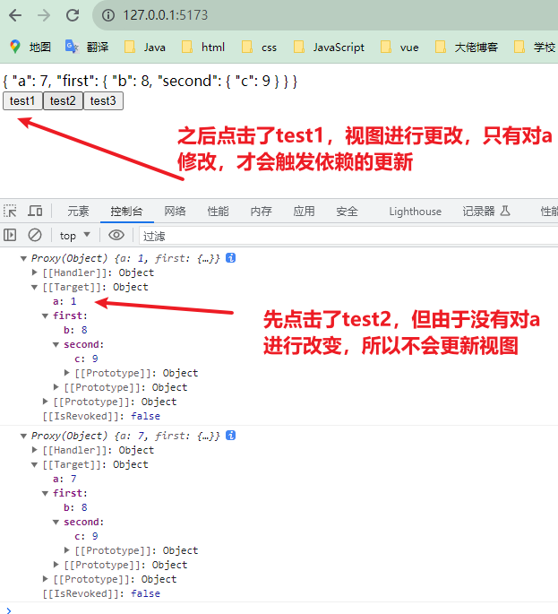
Task: Focus the 过滤 filter field
Action: pyautogui.click(x=348, y=236)
